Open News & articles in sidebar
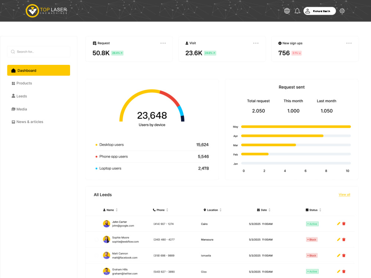 pos(27,122)
